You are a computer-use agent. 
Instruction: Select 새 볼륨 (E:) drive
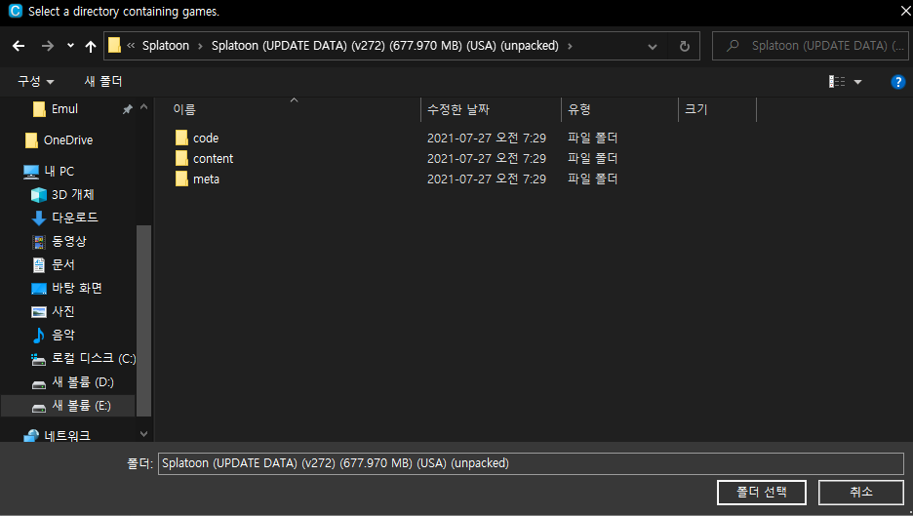pyautogui.click(x=81, y=406)
